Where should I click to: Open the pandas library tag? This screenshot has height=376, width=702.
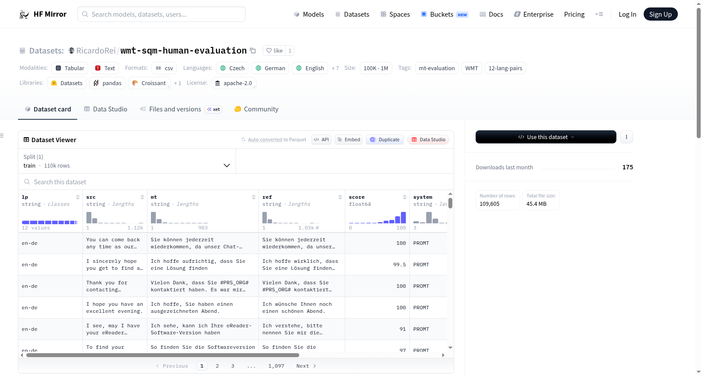point(107,83)
